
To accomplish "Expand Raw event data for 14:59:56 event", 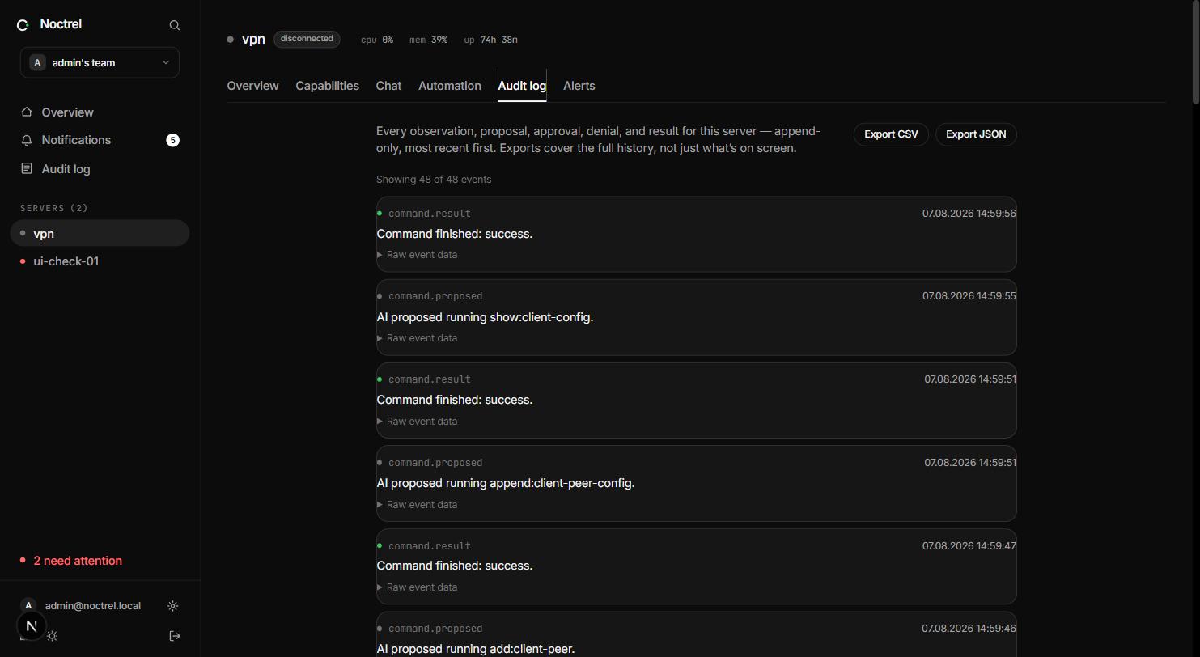I will coord(418,255).
